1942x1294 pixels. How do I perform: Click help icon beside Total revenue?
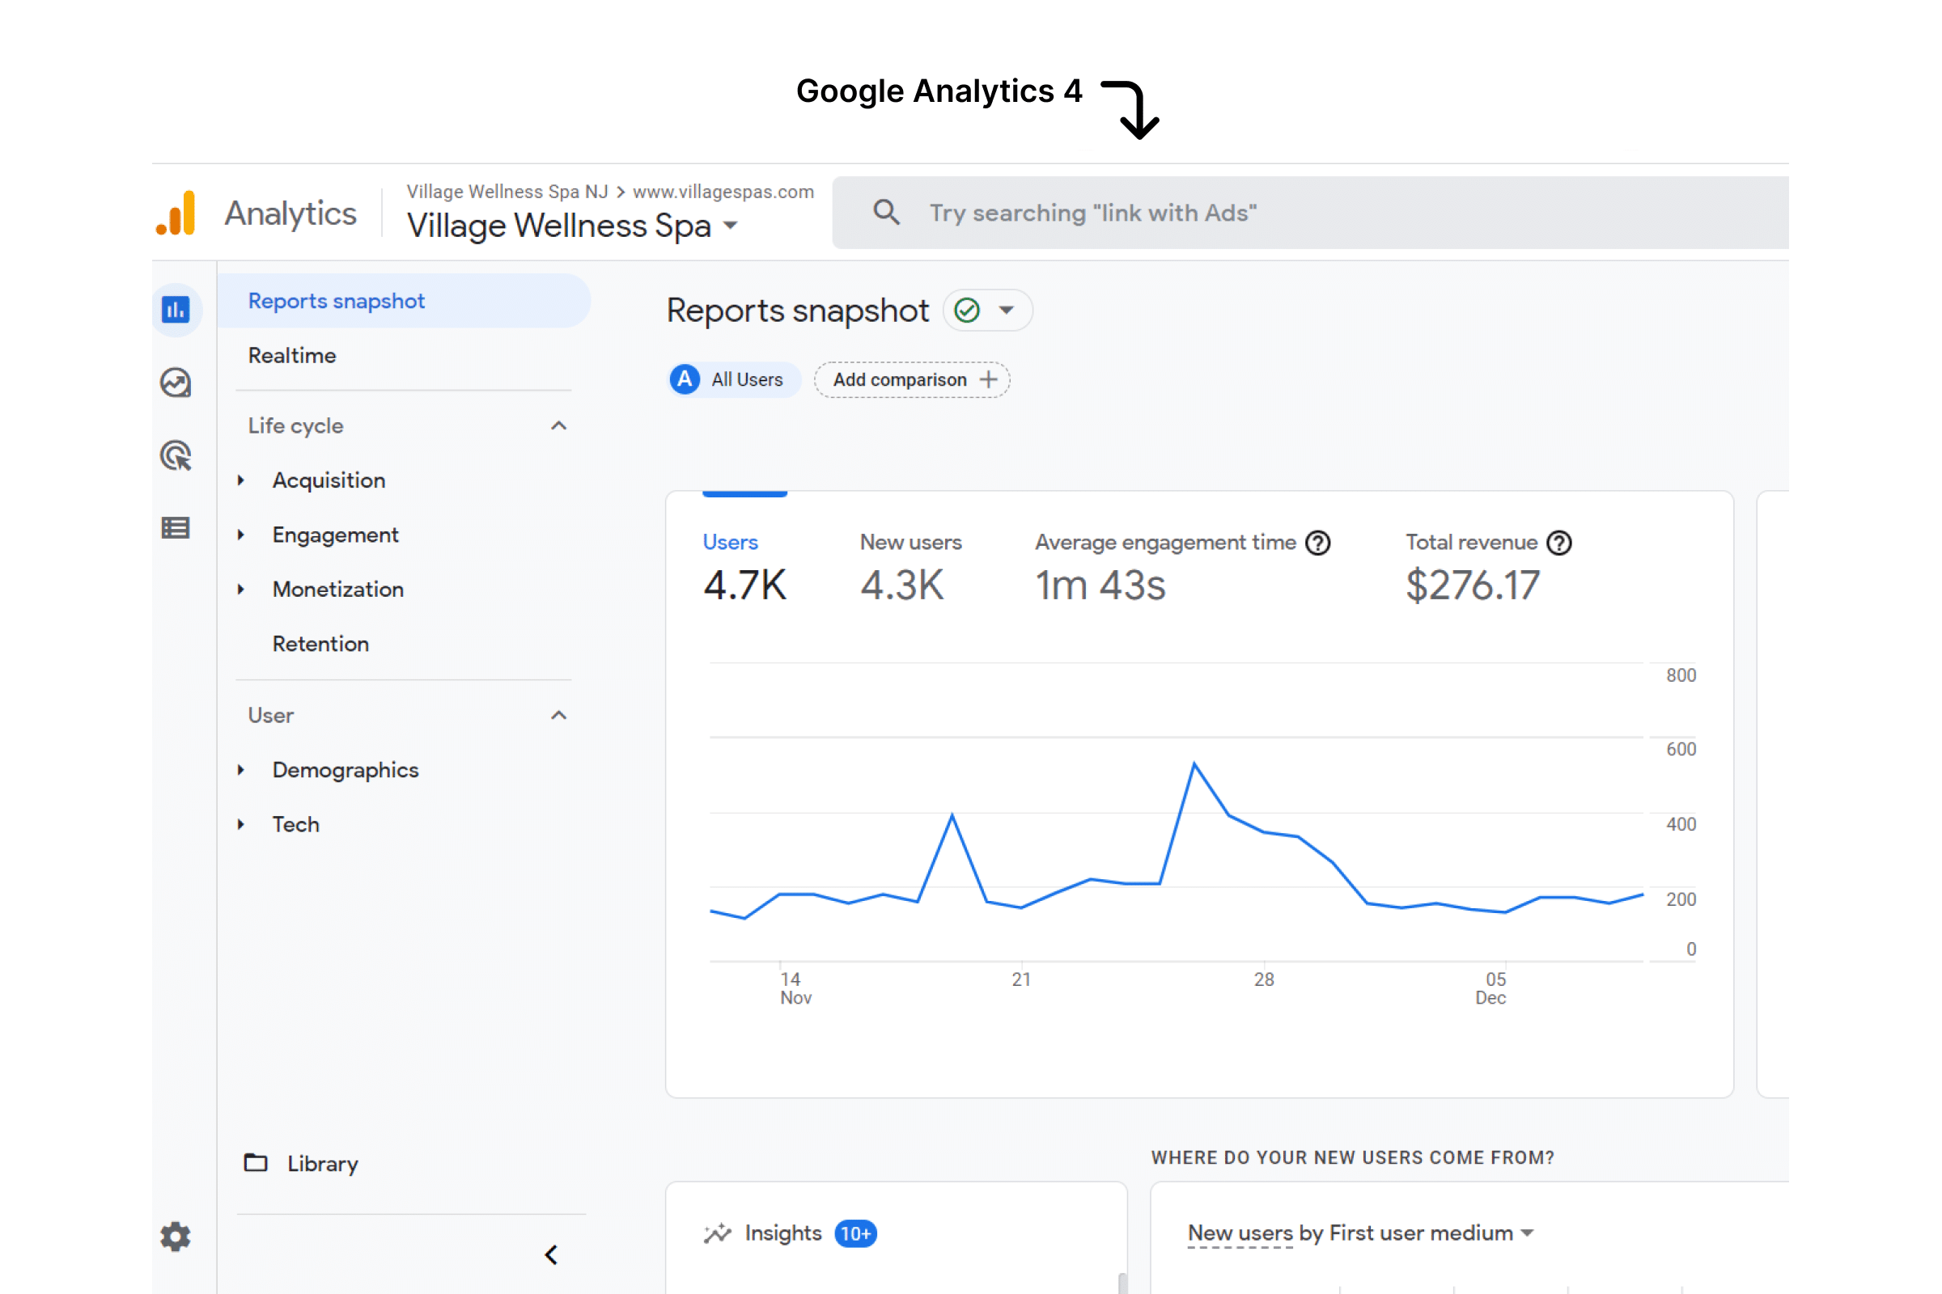coord(1559,543)
